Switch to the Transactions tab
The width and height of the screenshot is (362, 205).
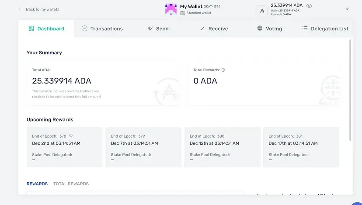(x=102, y=28)
